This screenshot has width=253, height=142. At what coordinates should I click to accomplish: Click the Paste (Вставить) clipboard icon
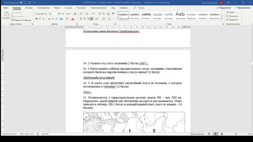(x=6, y=14)
